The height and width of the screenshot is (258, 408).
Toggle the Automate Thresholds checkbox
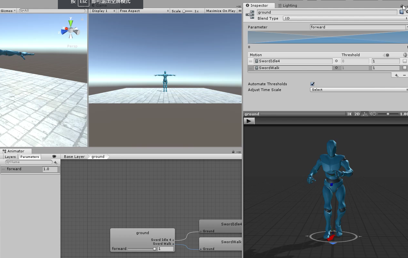pos(312,84)
